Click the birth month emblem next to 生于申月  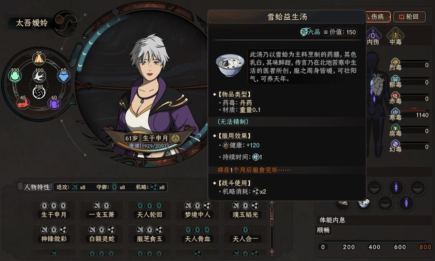(175, 138)
